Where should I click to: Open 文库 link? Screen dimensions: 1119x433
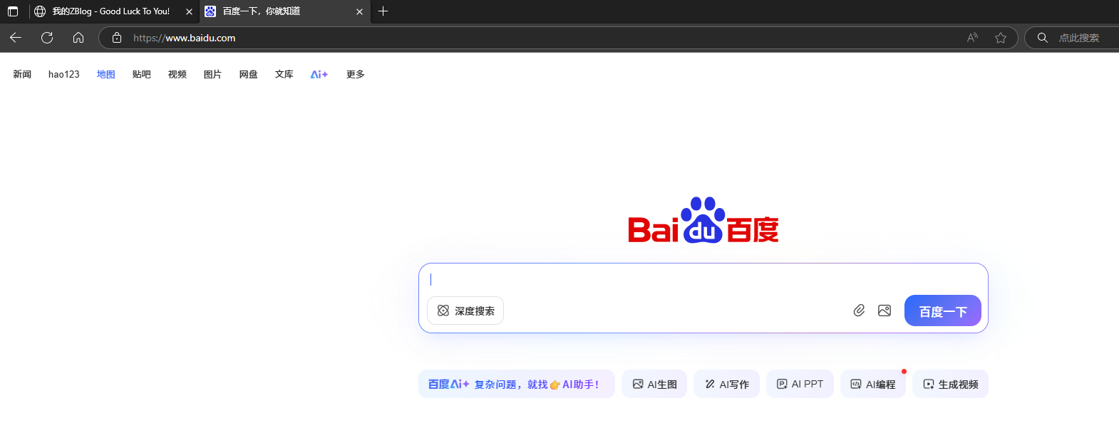pyautogui.click(x=284, y=74)
